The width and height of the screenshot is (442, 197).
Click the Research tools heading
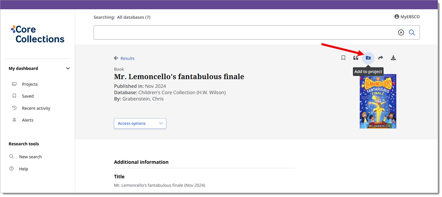(x=24, y=144)
